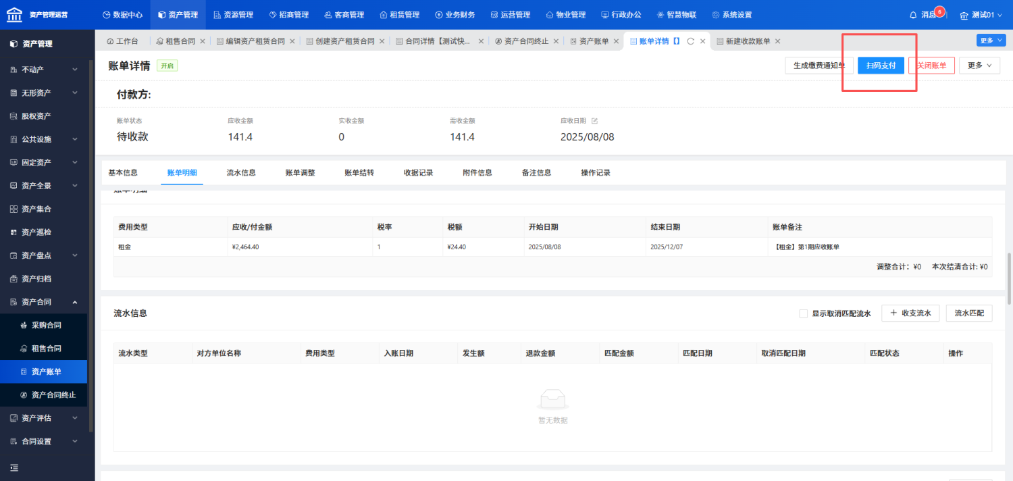
Task: Expand the 合同设置 sidebar group
Action: tap(44, 441)
